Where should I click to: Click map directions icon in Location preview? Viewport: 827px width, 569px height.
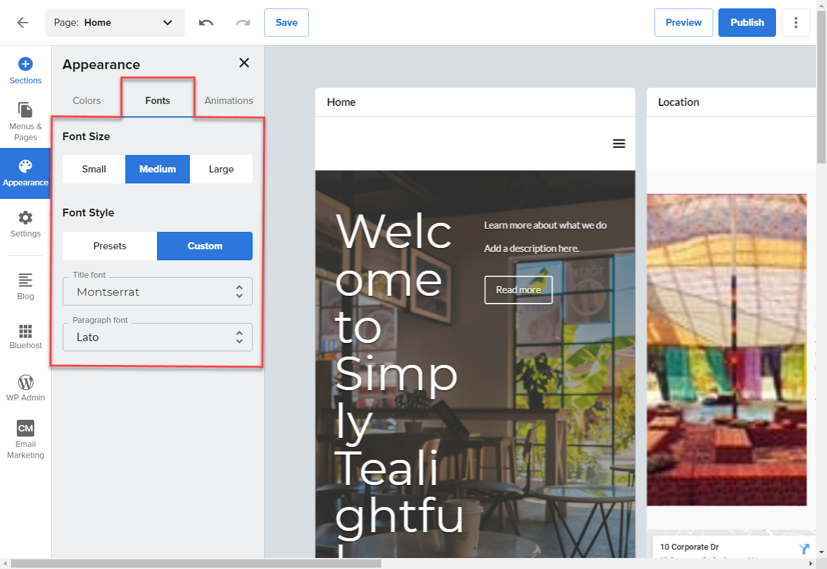(x=804, y=549)
